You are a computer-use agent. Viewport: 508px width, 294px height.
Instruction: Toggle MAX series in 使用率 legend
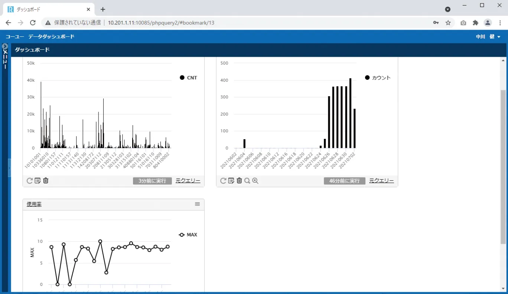tap(188, 235)
